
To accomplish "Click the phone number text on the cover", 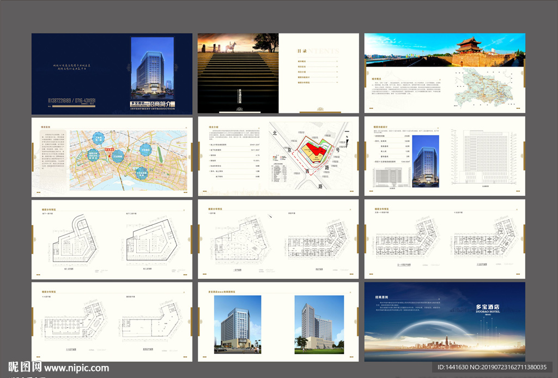I will tap(72, 101).
